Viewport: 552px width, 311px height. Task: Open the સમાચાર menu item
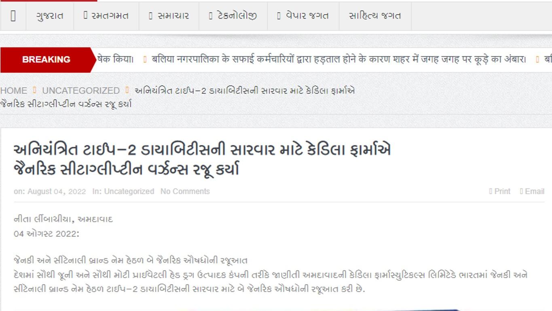click(x=169, y=16)
